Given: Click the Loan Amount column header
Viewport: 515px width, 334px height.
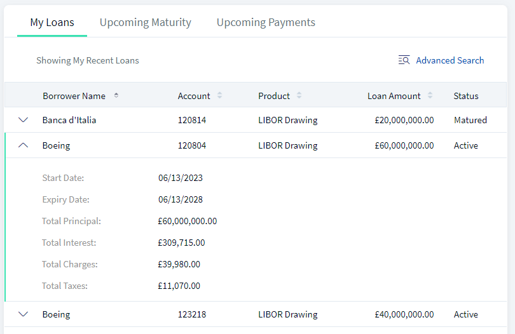Looking at the screenshot, I should click(x=394, y=96).
